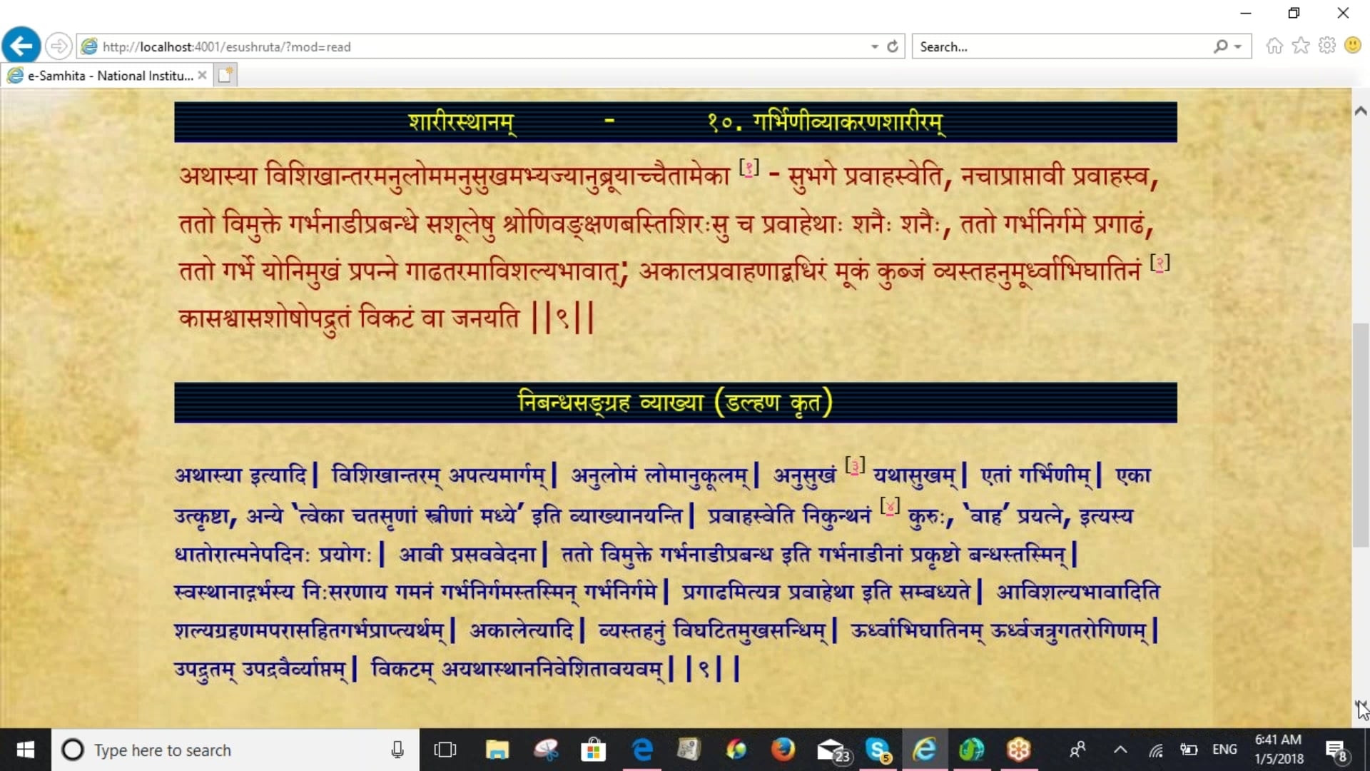This screenshot has height=771, width=1370.
Task: Open Task View on the taskbar
Action: pos(445,750)
